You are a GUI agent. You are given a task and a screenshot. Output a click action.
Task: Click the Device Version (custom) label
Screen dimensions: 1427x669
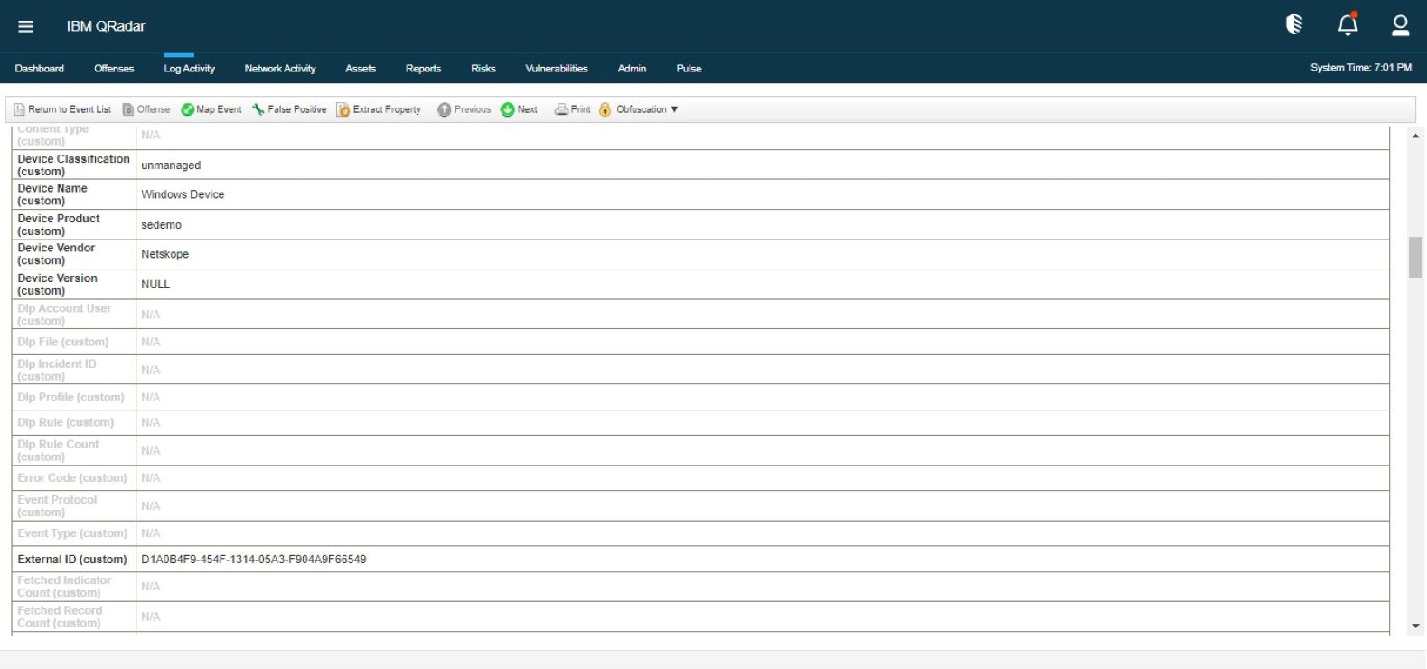pos(58,284)
